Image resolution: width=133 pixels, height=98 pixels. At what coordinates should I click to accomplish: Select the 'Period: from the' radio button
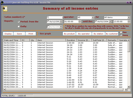point(19,21)
